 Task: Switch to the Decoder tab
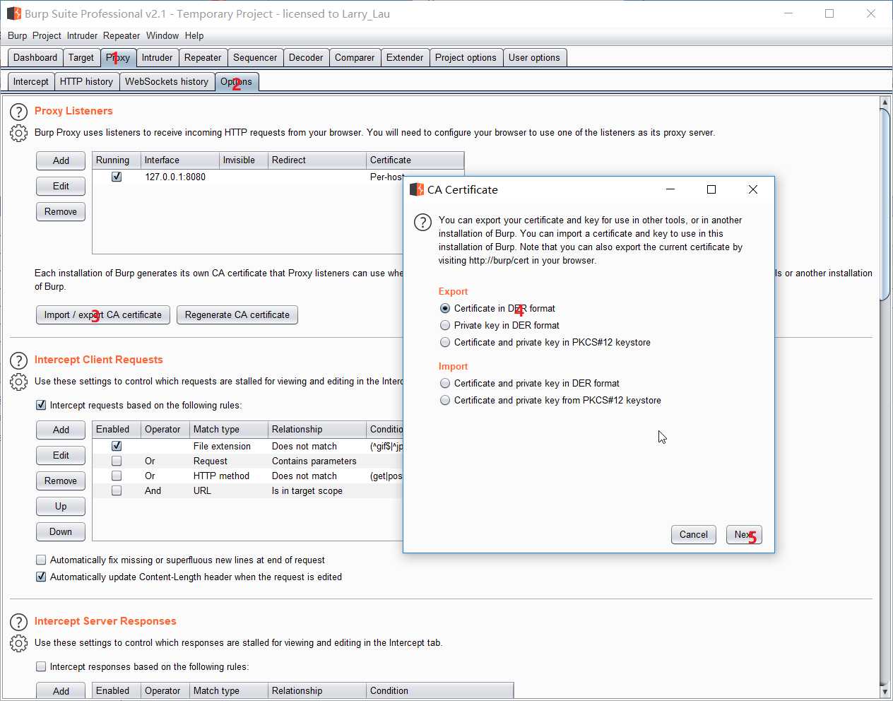click(306, 57)
